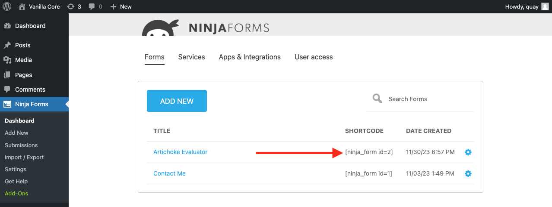The height and width of the screenshot is (207, 552).
Task: Click the Ninja Forms form icon
Action: pos(7,104)
